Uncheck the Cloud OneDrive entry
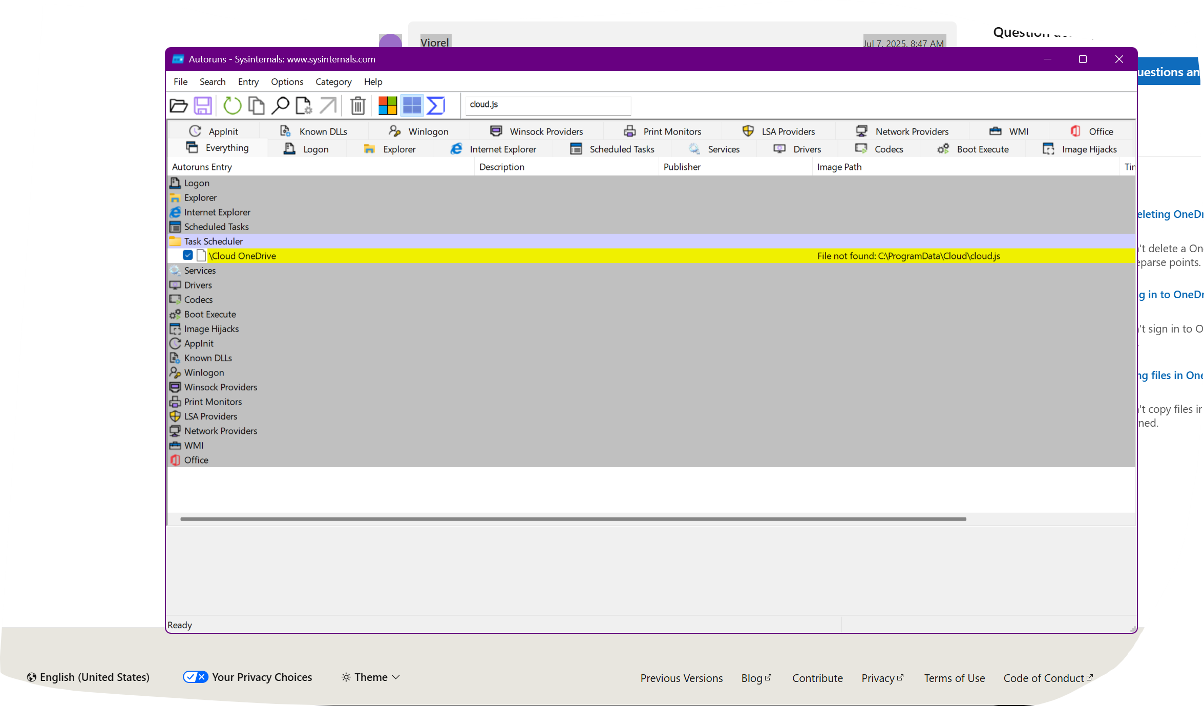1204x706 pixels. (x=188, y=255)
